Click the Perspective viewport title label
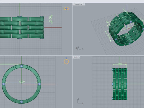Image resolution: width=144 pixels, height=108 pixels. (x=78, y=4)
